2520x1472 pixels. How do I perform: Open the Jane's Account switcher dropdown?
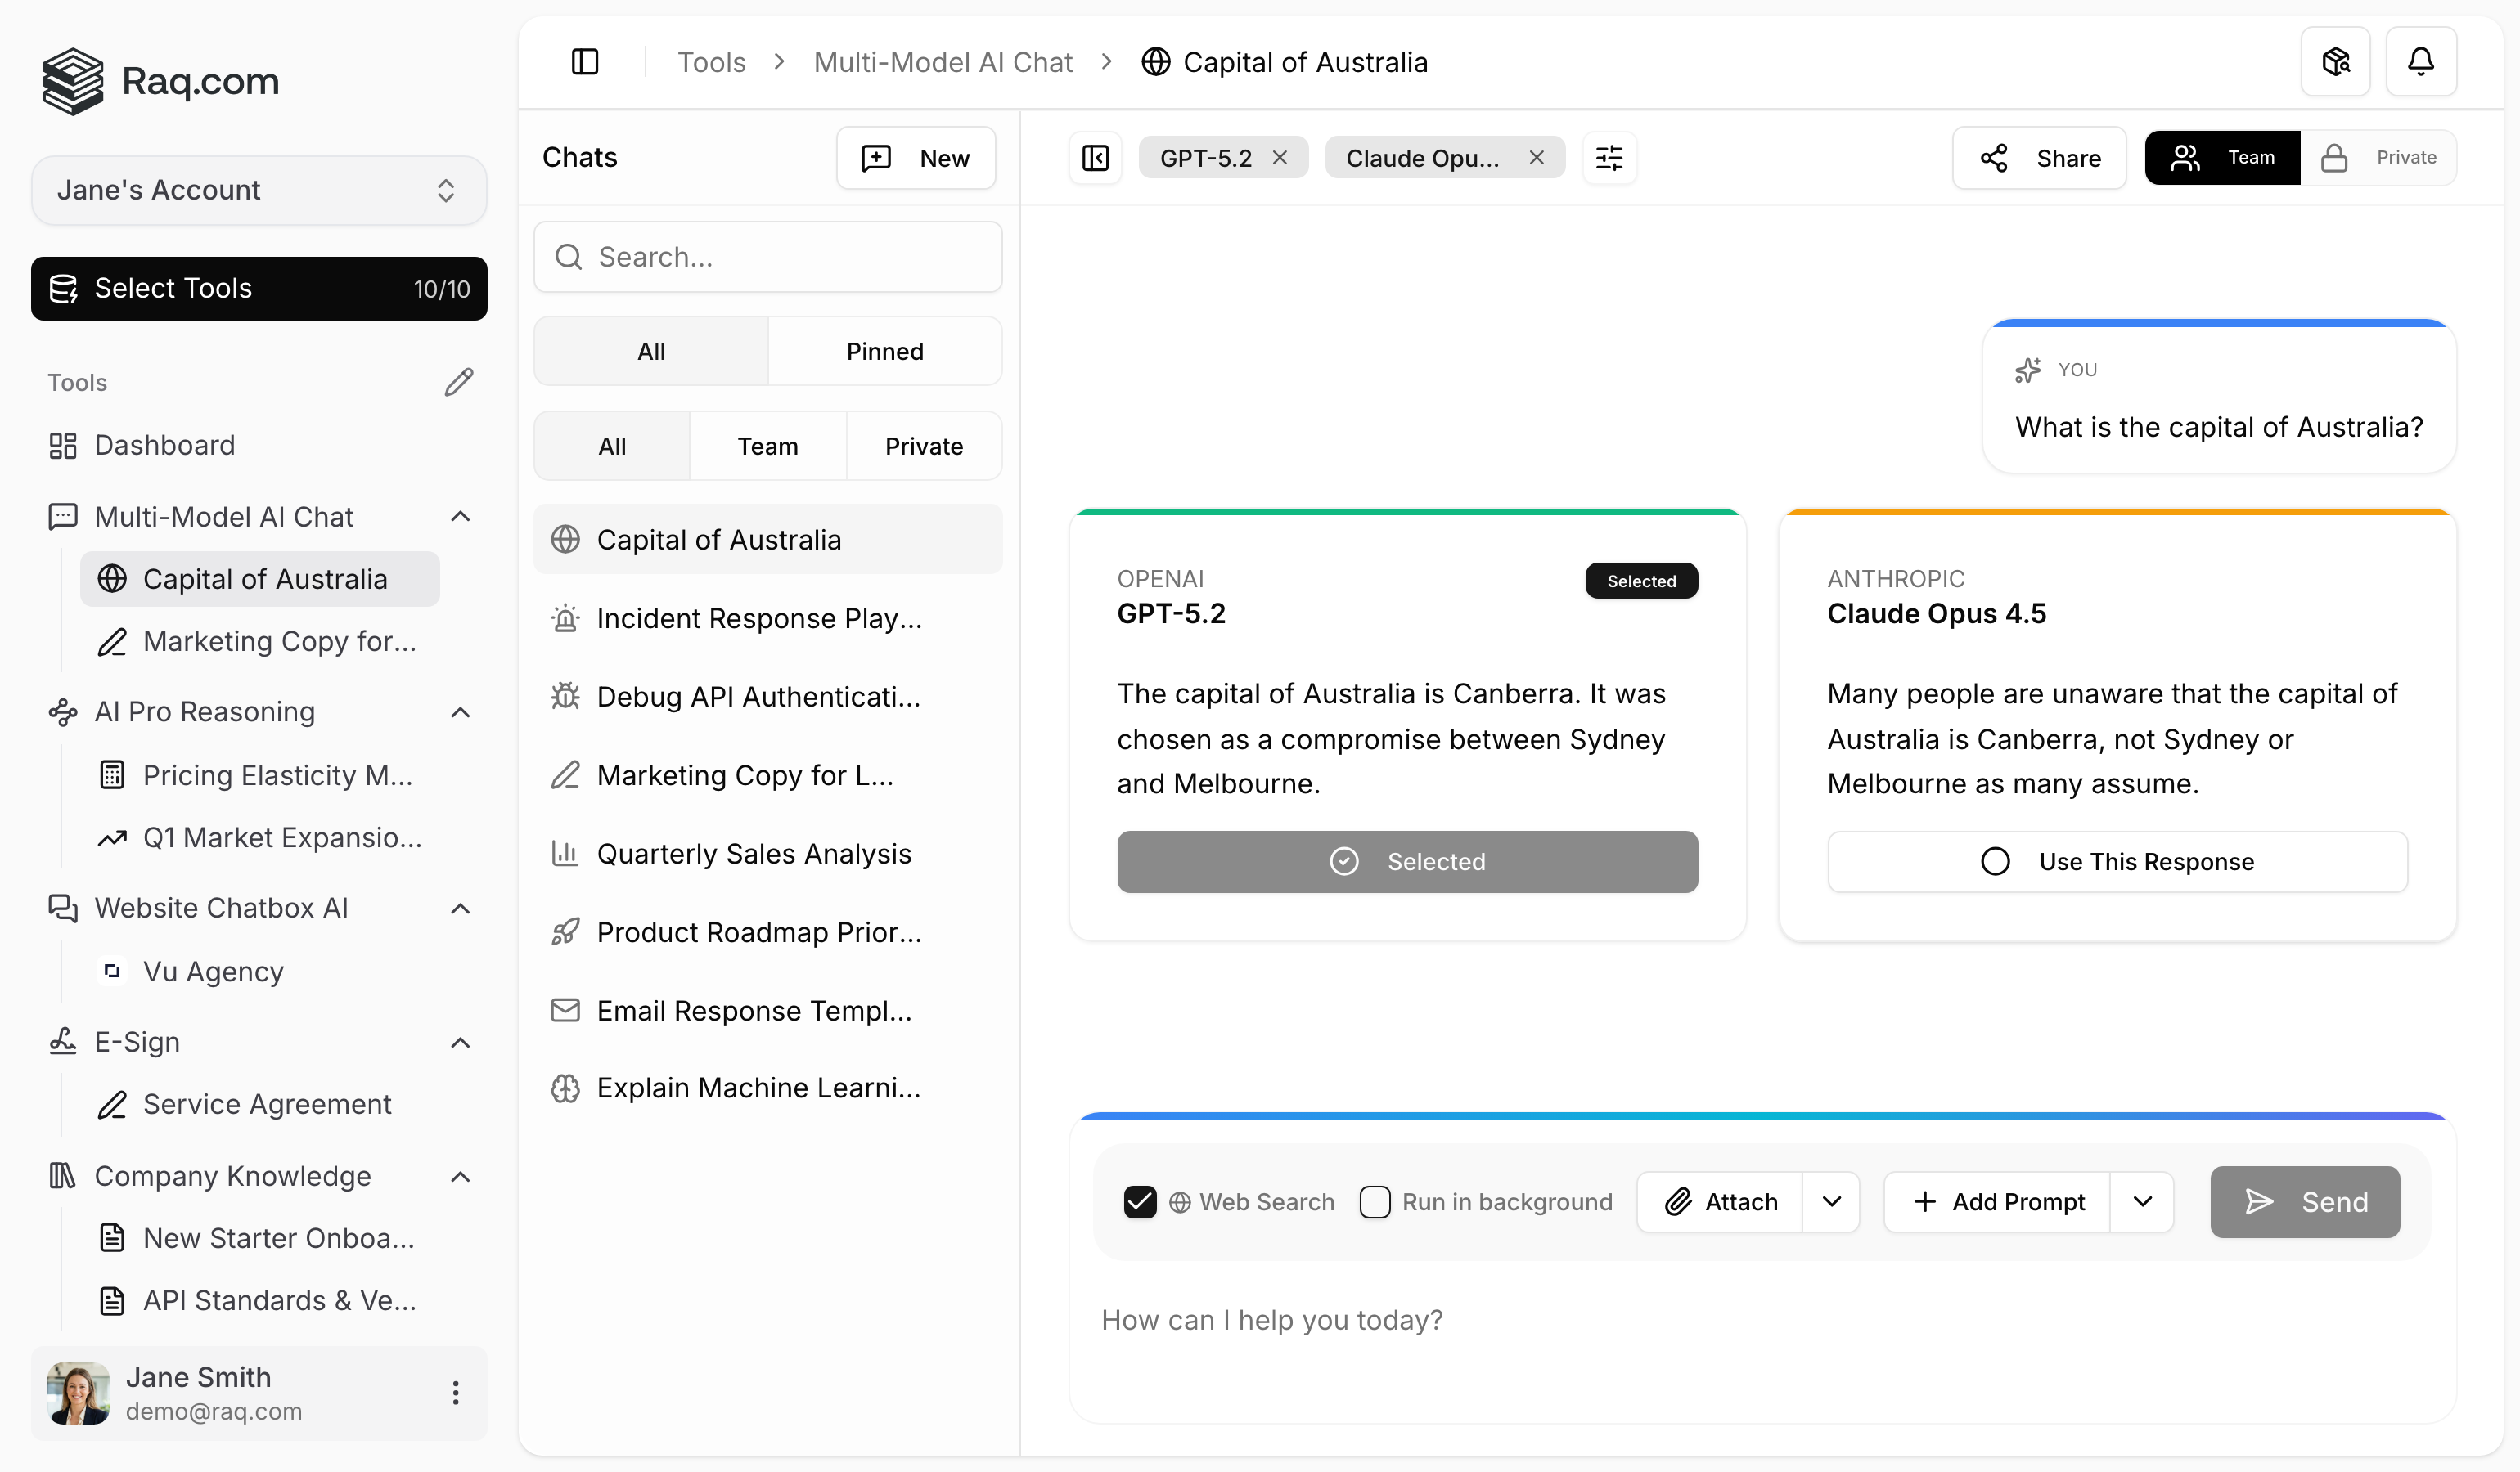pos(259,190)
